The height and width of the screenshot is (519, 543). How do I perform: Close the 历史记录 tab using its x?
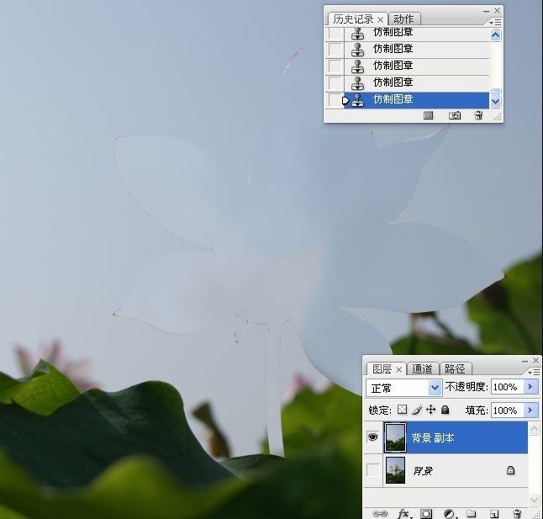(381, 19)
